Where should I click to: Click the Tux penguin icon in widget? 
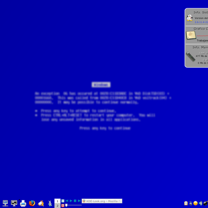click(x=190, y=18)
